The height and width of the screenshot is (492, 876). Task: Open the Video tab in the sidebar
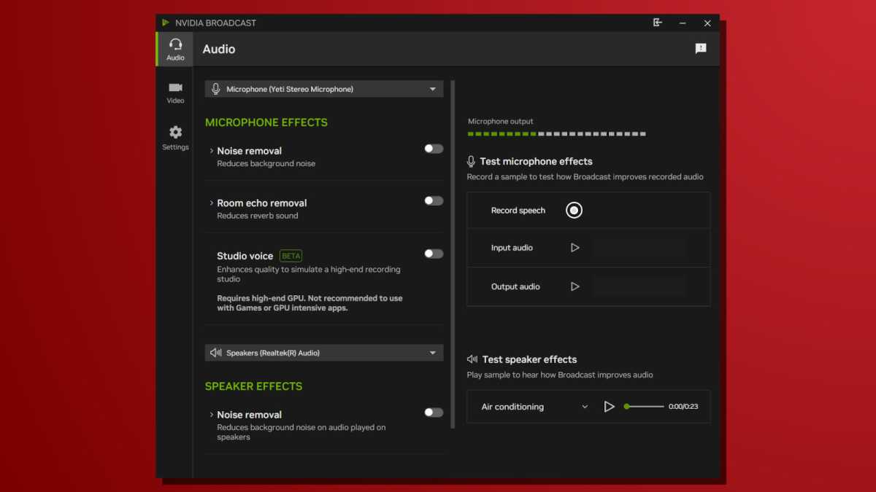click(175, 92)
